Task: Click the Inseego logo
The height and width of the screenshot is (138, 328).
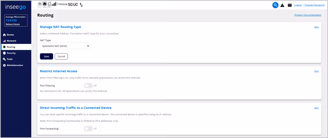Action: click(15, 7)
